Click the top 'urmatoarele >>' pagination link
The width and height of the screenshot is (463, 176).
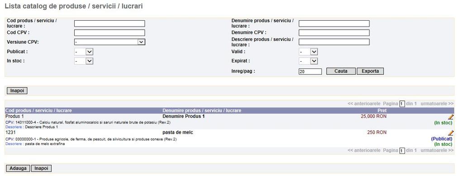point(437,104)
